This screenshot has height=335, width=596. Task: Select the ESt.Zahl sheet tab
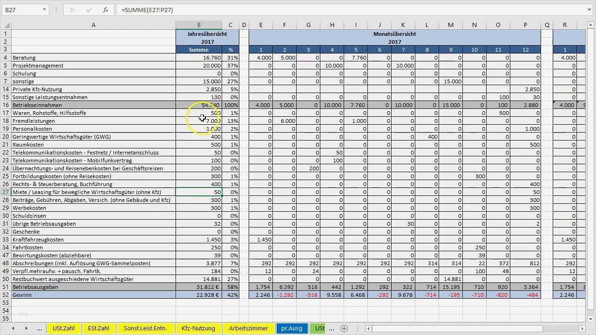[98, 328]
